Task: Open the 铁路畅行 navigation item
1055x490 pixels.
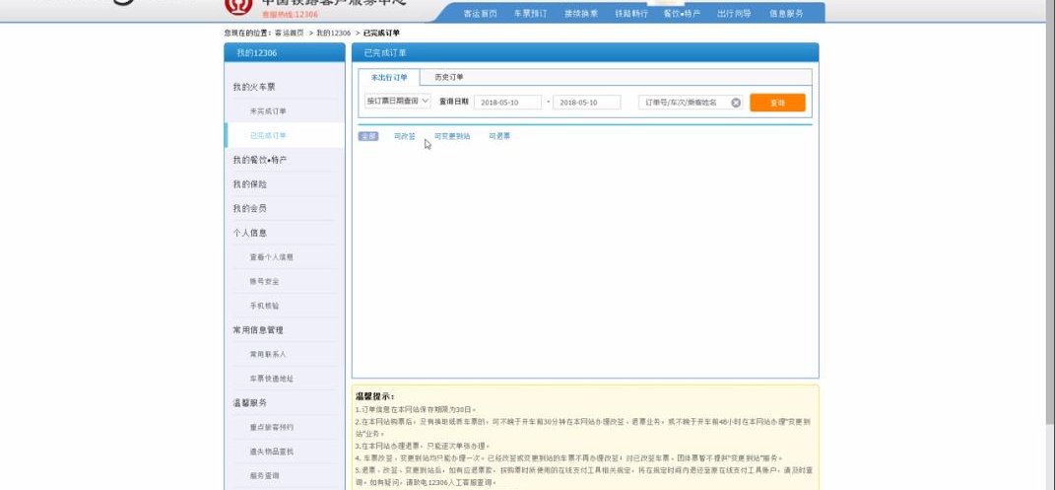Action: click(631, 14)
